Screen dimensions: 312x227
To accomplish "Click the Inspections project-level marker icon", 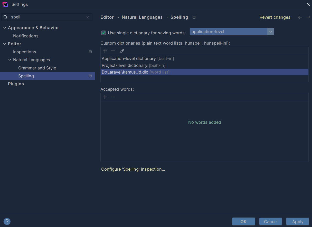I will tap(90, 52).
